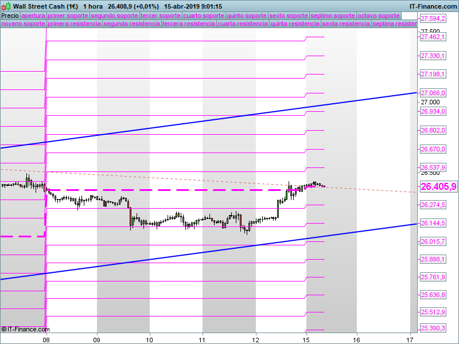Click the 27.000 axis value

coord(430,102)
